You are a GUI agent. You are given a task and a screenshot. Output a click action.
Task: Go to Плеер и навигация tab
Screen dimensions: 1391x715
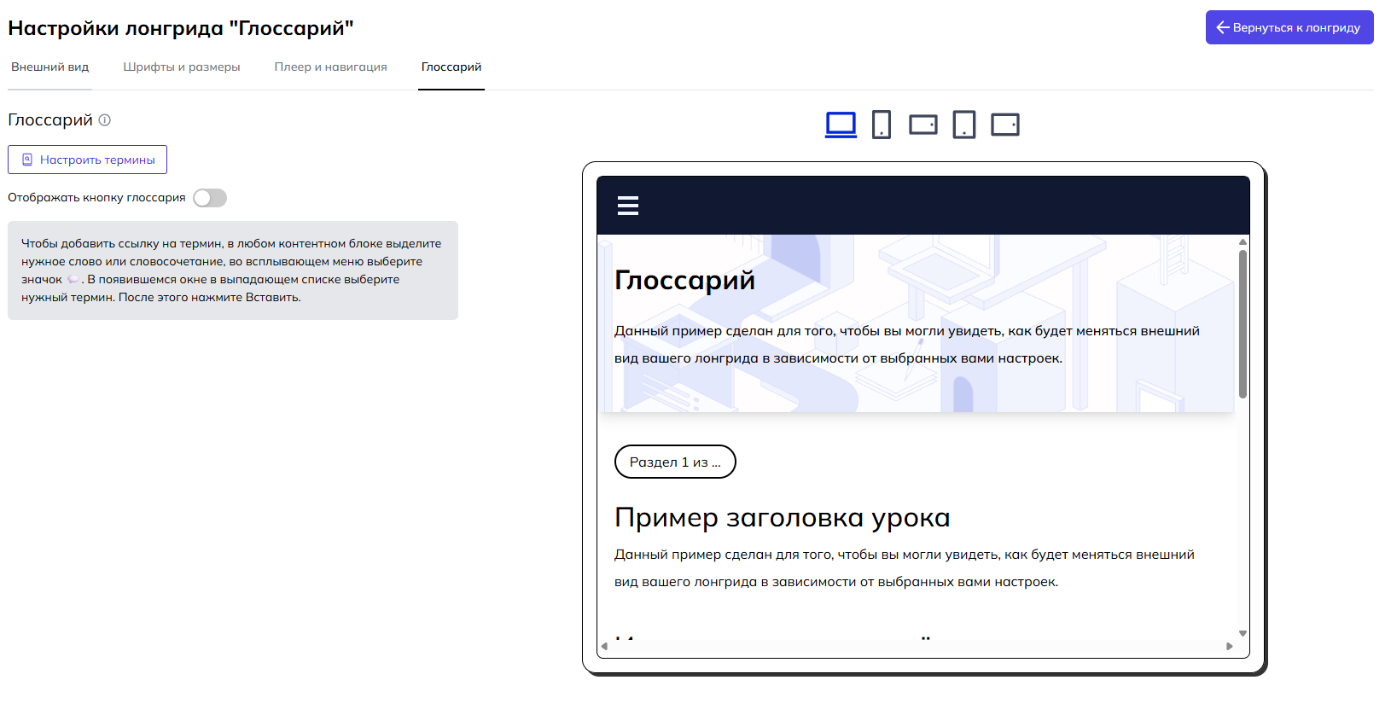pyautogui.click(x=330, y=67)
